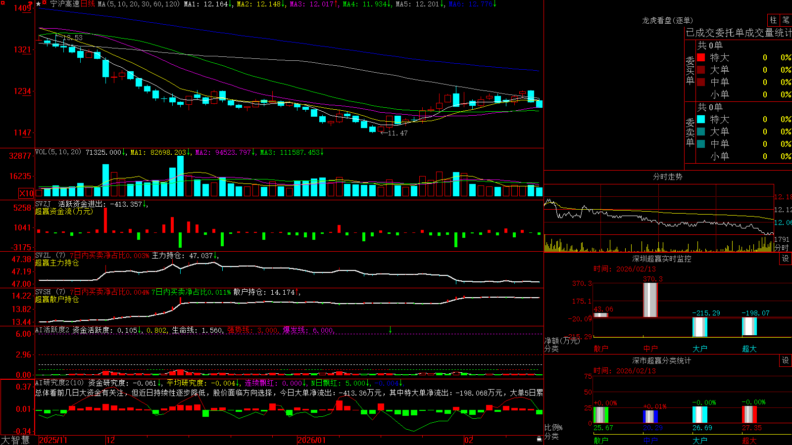
Task: Click the 分时 label beside the intraday chart
Action: 782,248
